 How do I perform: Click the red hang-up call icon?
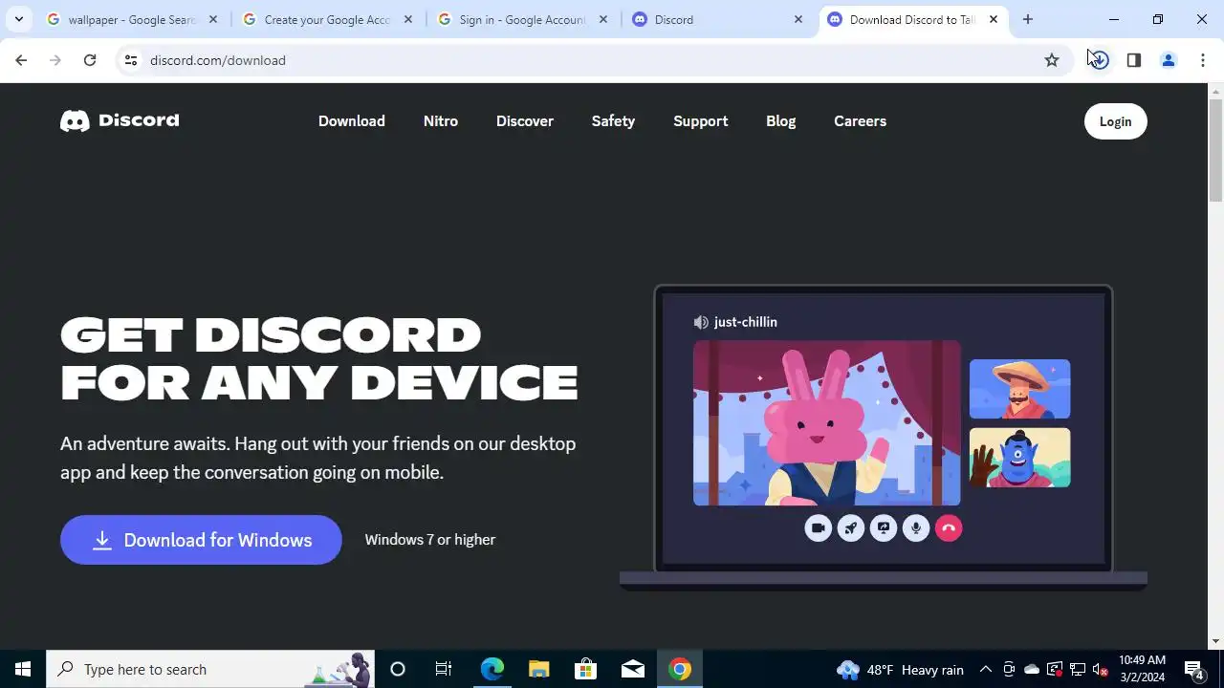pyautogui.click(x=948, y=527)
